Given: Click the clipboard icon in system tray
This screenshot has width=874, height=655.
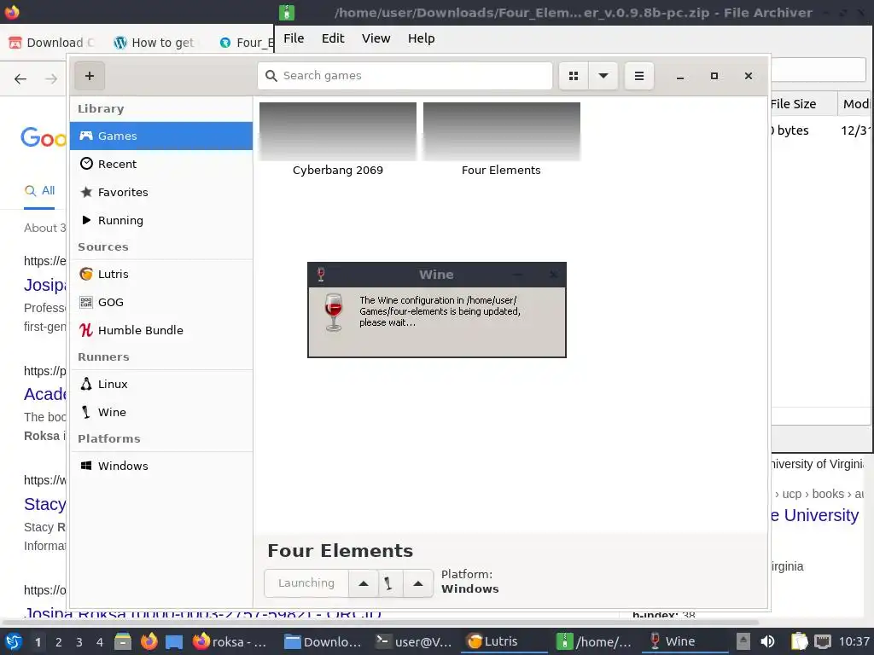Looking at the screenshot, I should 799,642.
